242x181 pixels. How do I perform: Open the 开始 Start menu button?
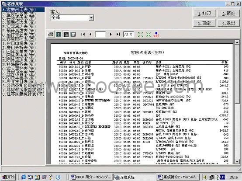pyautogui.click(x=8, y=177)
